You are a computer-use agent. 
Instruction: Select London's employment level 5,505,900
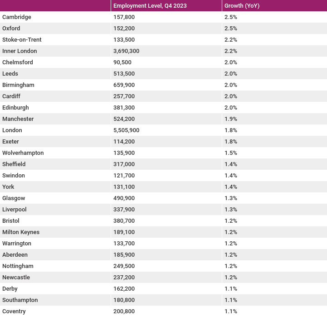click(x=127, y=130)
